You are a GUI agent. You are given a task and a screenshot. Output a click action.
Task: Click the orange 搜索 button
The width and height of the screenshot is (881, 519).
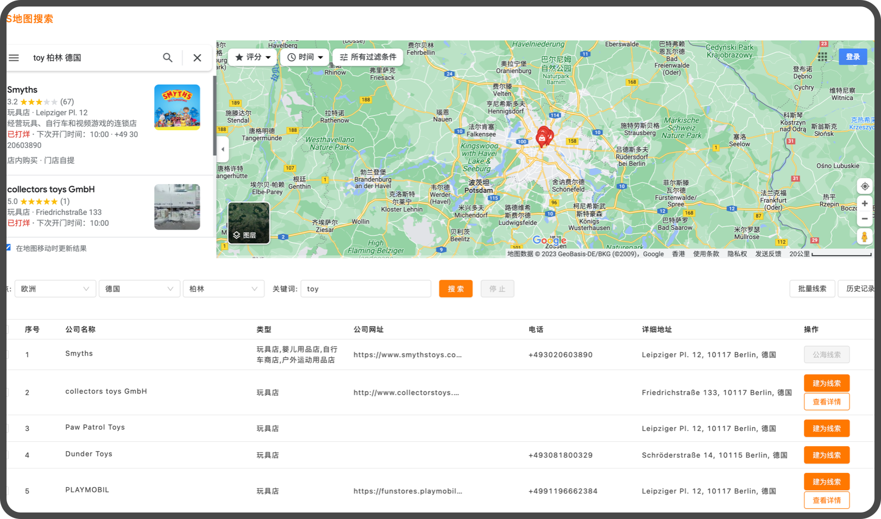tap(456, 289)
